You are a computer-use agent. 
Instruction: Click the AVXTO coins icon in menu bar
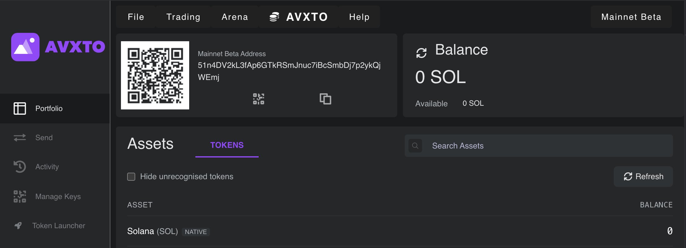[x=274, y=17]
